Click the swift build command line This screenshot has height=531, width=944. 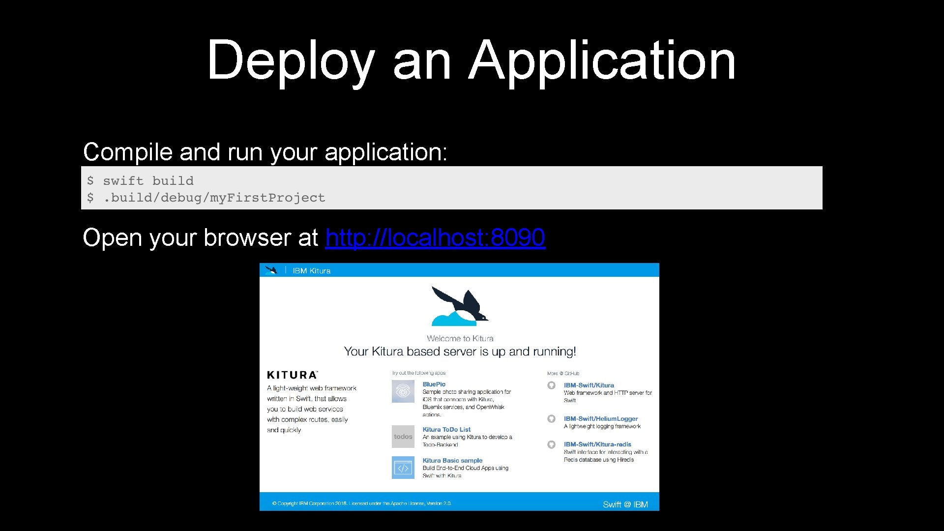pos(148,181)
